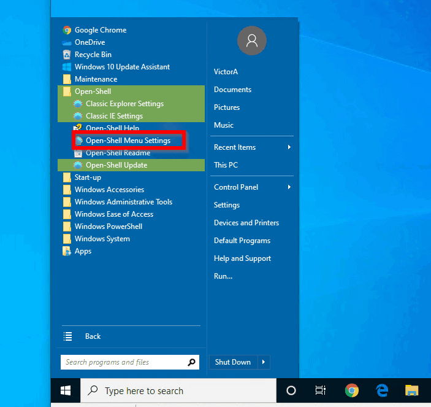Click the Search programs and files field

[124, 362]
